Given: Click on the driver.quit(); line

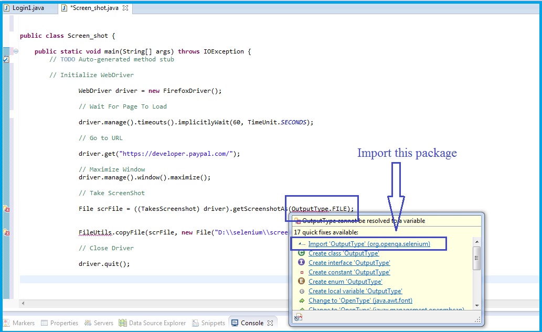Looking at the screenshot, I should click(104, 264).
